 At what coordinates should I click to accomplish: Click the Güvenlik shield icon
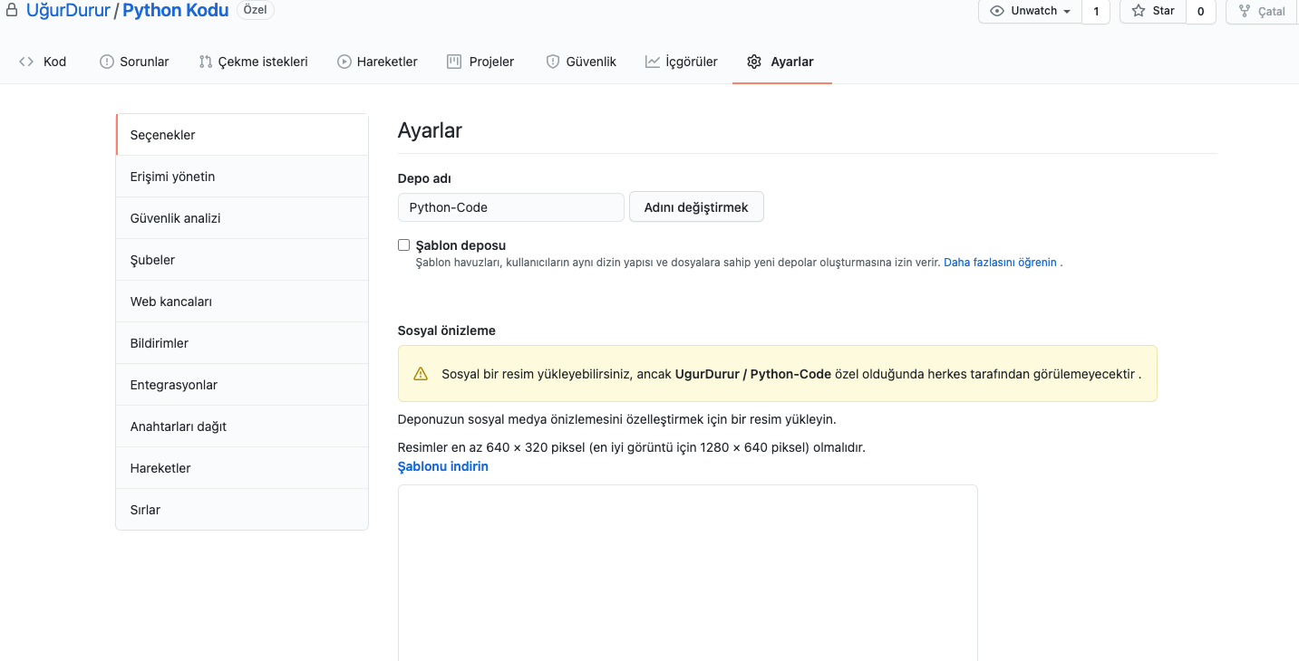pos(552,62)
